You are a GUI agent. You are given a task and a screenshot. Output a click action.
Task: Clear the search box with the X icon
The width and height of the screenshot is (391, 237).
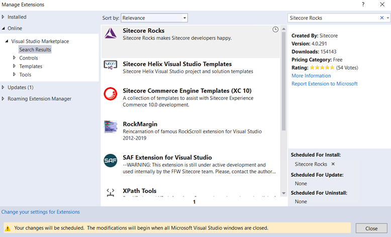[x=382, y=18]
